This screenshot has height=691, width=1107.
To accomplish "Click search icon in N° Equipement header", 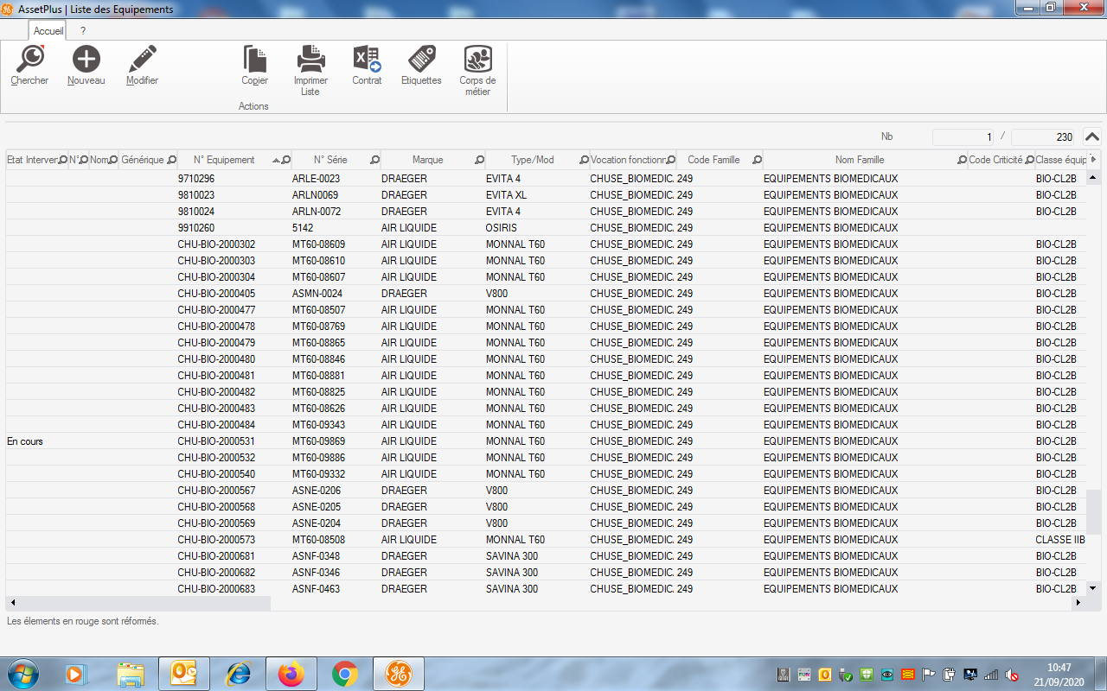I will [x=285, y=160].
